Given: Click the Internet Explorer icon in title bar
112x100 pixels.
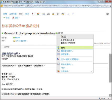Looking at the screenshot, I should click(x=1, y=2).
